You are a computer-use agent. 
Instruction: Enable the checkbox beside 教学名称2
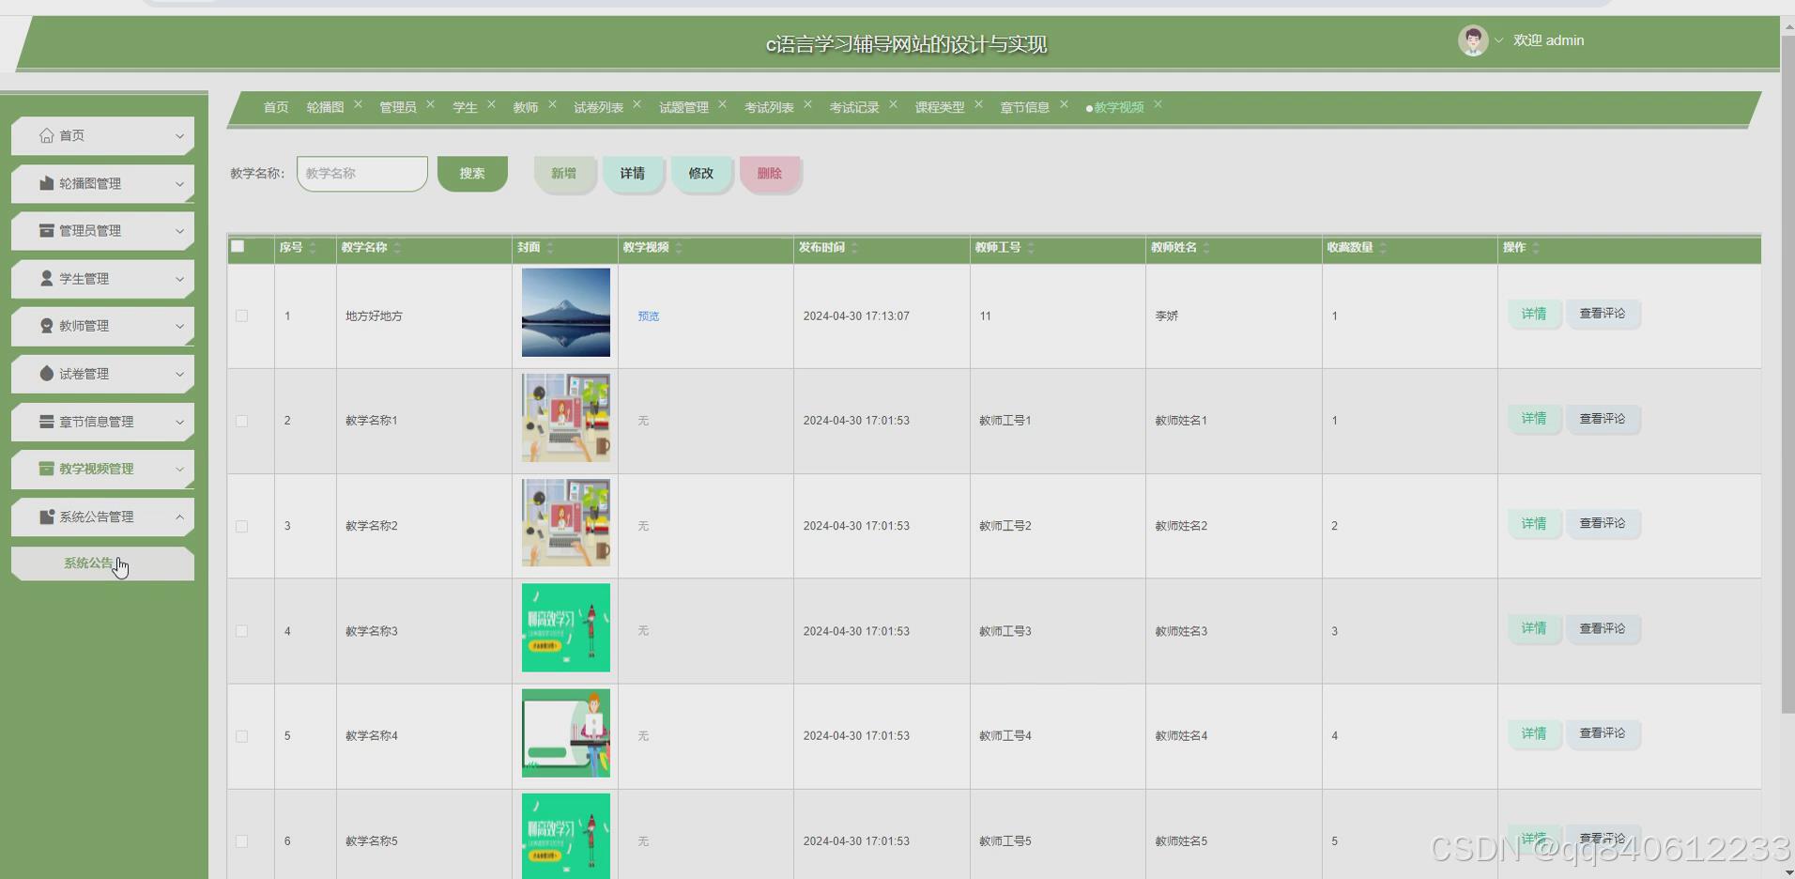tap(241, 526)
